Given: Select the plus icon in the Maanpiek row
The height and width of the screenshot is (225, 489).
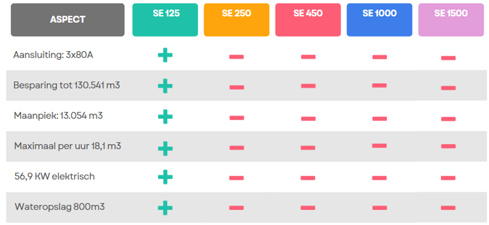Looking at the screenshot, I should tap(165, 117).
